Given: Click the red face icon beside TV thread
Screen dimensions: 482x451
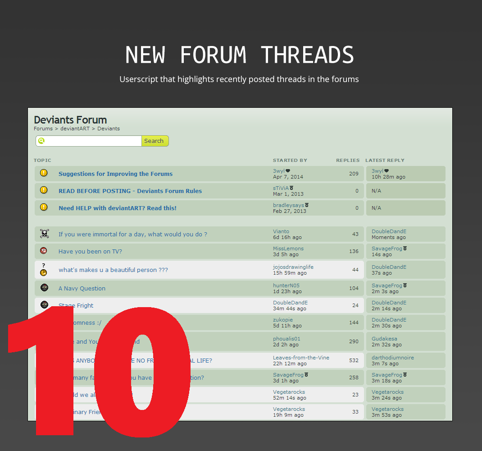Looking at the screenshot, I should point(44,251).
